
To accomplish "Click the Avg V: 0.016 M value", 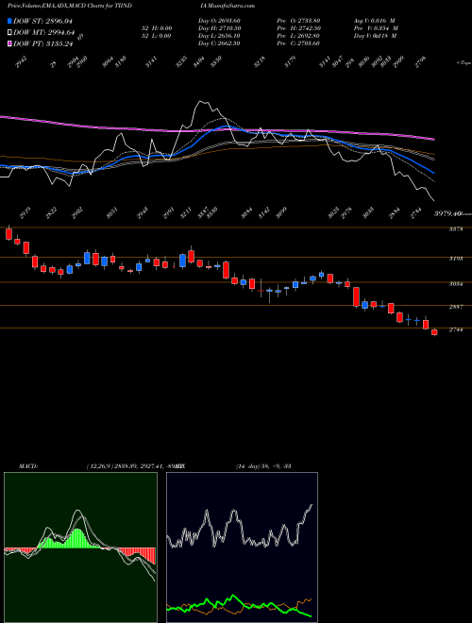I will [375, 21].
